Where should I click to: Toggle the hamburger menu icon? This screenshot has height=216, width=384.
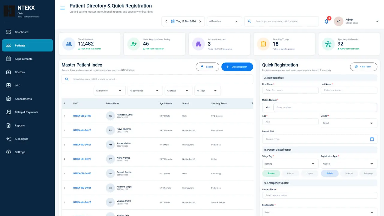click(x=62, y=8)
